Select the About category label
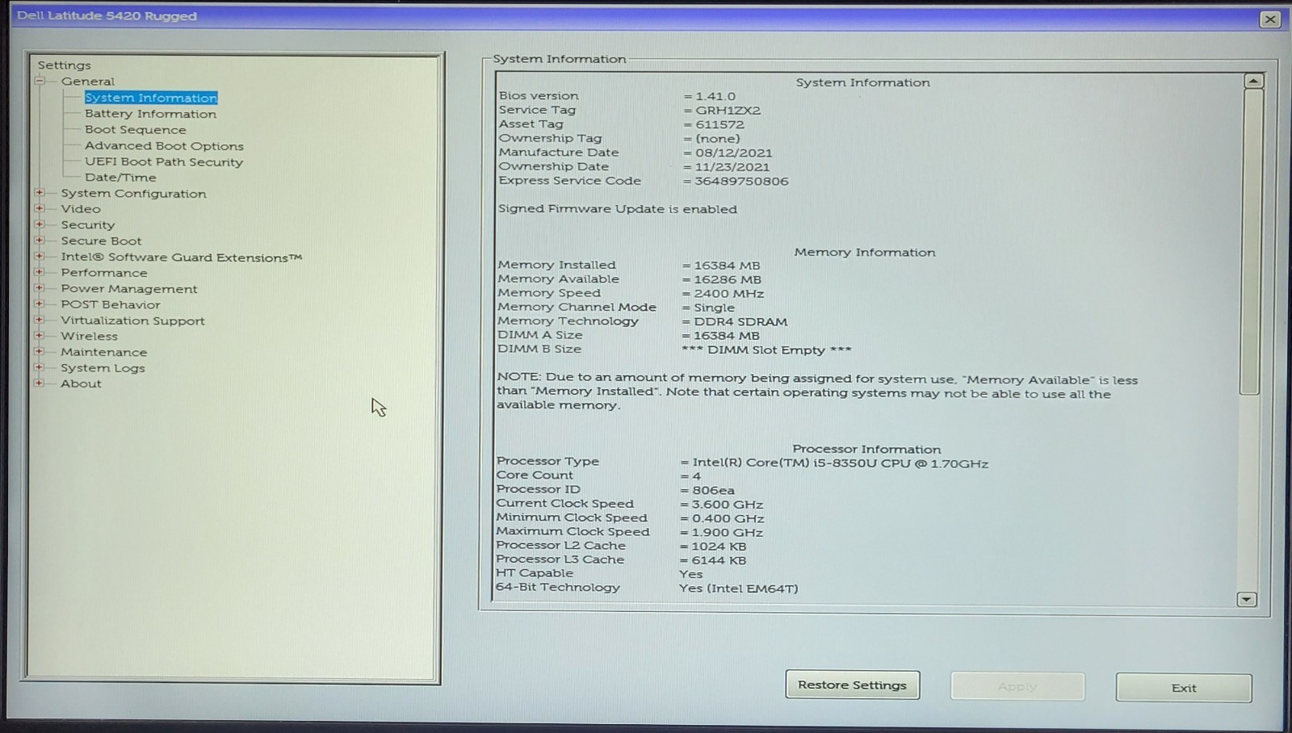This screenshot has width=1292, height=733. 81,383
